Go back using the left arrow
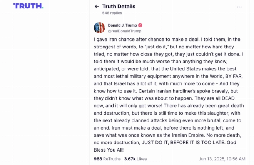 pyautogui.click(x=97, y=7)
